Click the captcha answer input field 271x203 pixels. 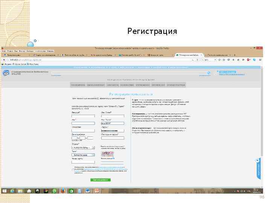tap(112, 162)
